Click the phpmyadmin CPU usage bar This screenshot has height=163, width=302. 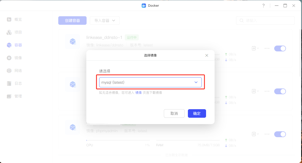(118, 140)
